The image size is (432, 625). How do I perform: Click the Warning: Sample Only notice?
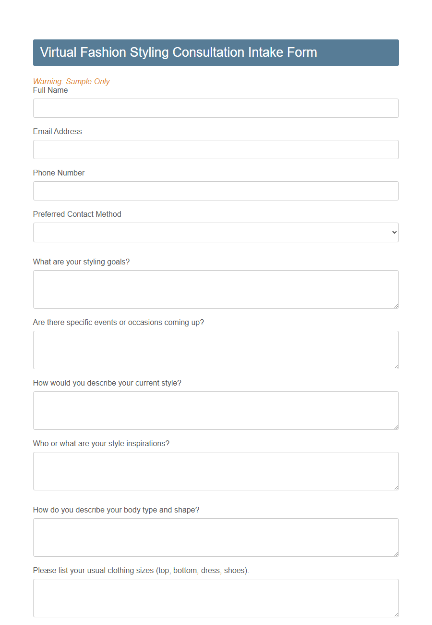coord(71,81)
